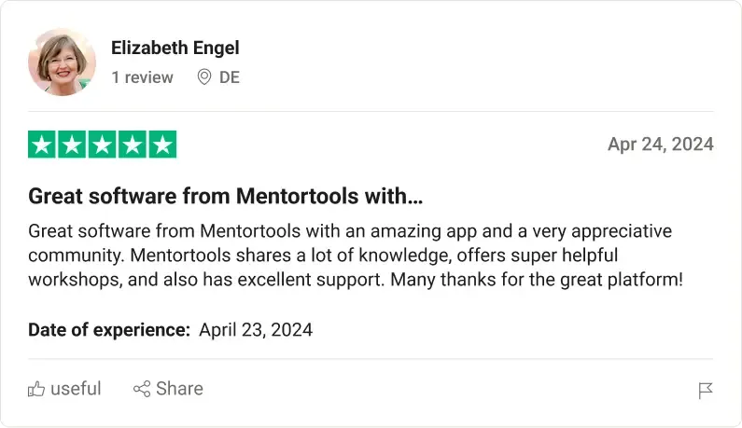Click the share network icon
Image resolution: width=742 pixels, height=428 pixels.
[142, 389]
